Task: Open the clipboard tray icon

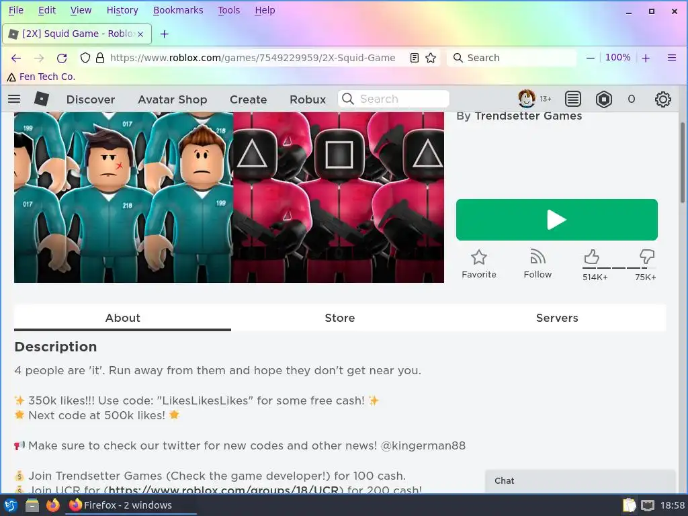Action: tap(629, 505)
